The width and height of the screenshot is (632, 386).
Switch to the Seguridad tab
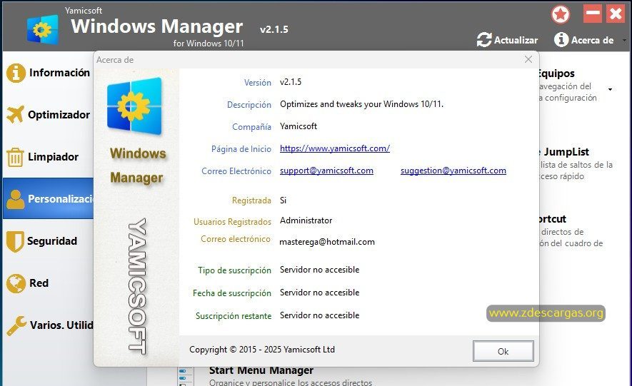[x=52, y=240]
